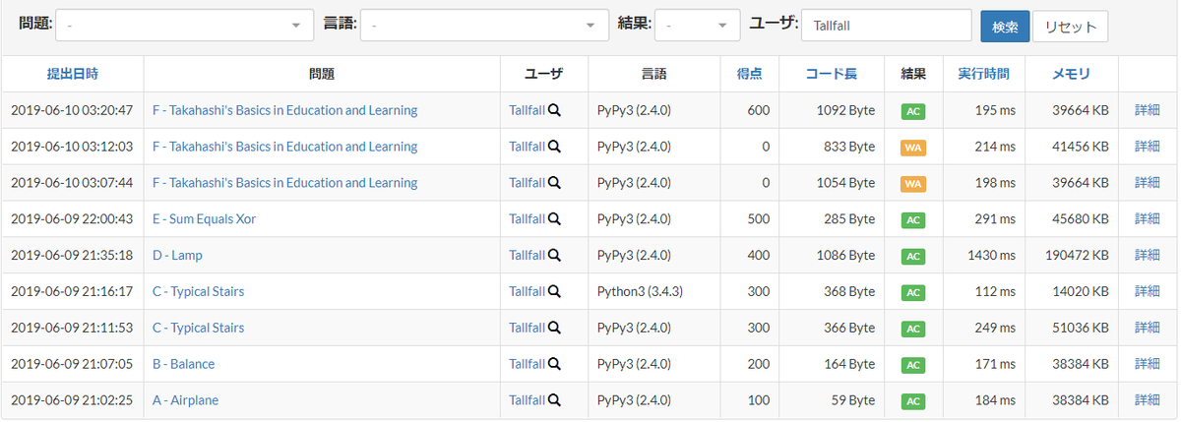Open 詳細 details for A - Airplane submission
Screen dimensions: 1181x422
1148,401
